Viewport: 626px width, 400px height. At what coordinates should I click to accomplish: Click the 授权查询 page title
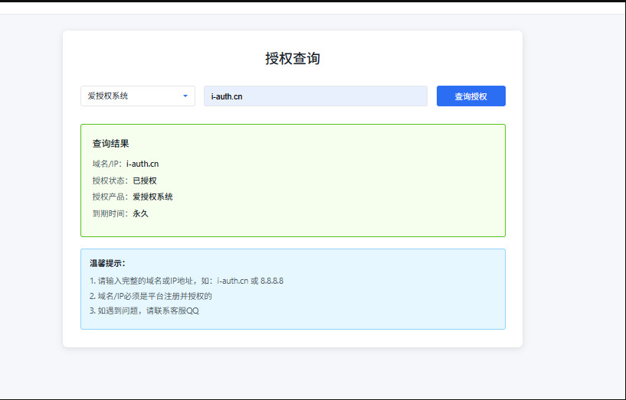coord(292,59)
